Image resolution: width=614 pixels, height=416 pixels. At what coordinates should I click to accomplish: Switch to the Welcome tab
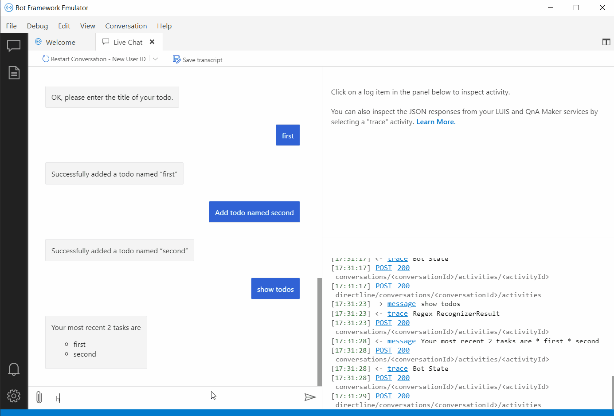(x=62, y=42)
